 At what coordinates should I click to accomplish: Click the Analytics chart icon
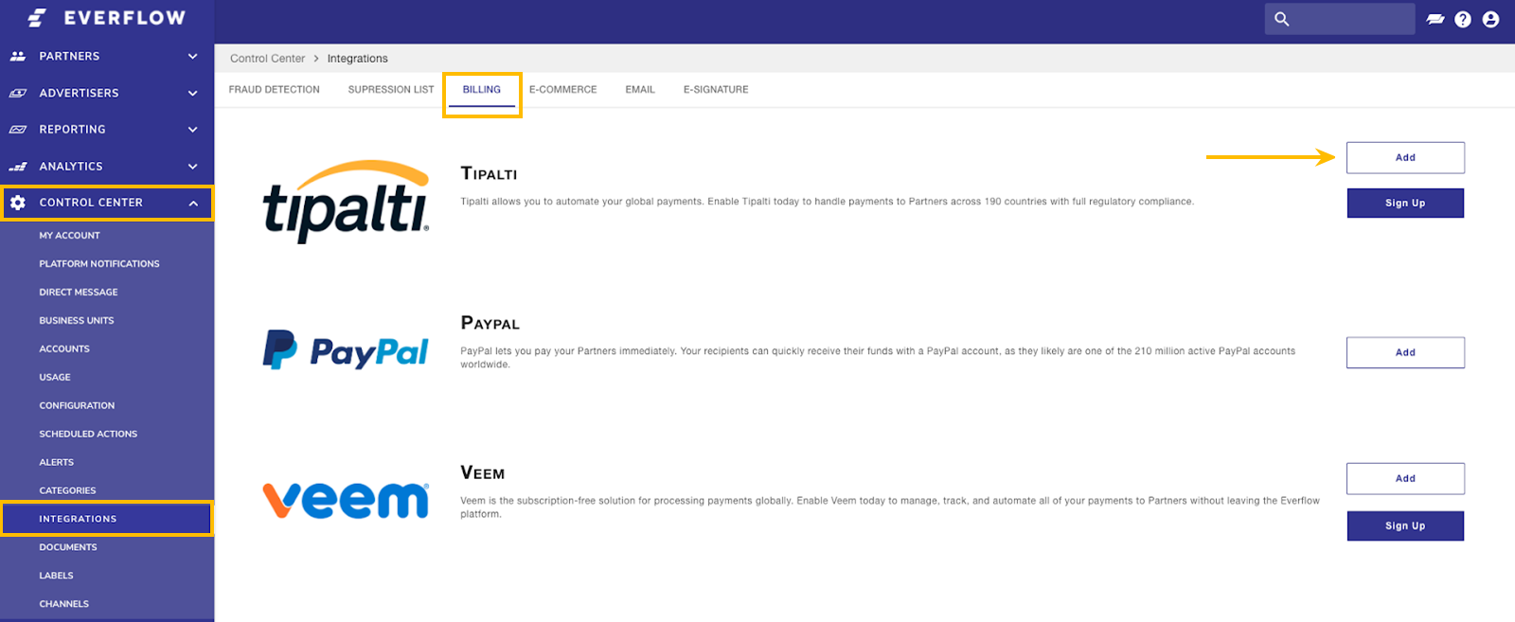click(17, 167)
